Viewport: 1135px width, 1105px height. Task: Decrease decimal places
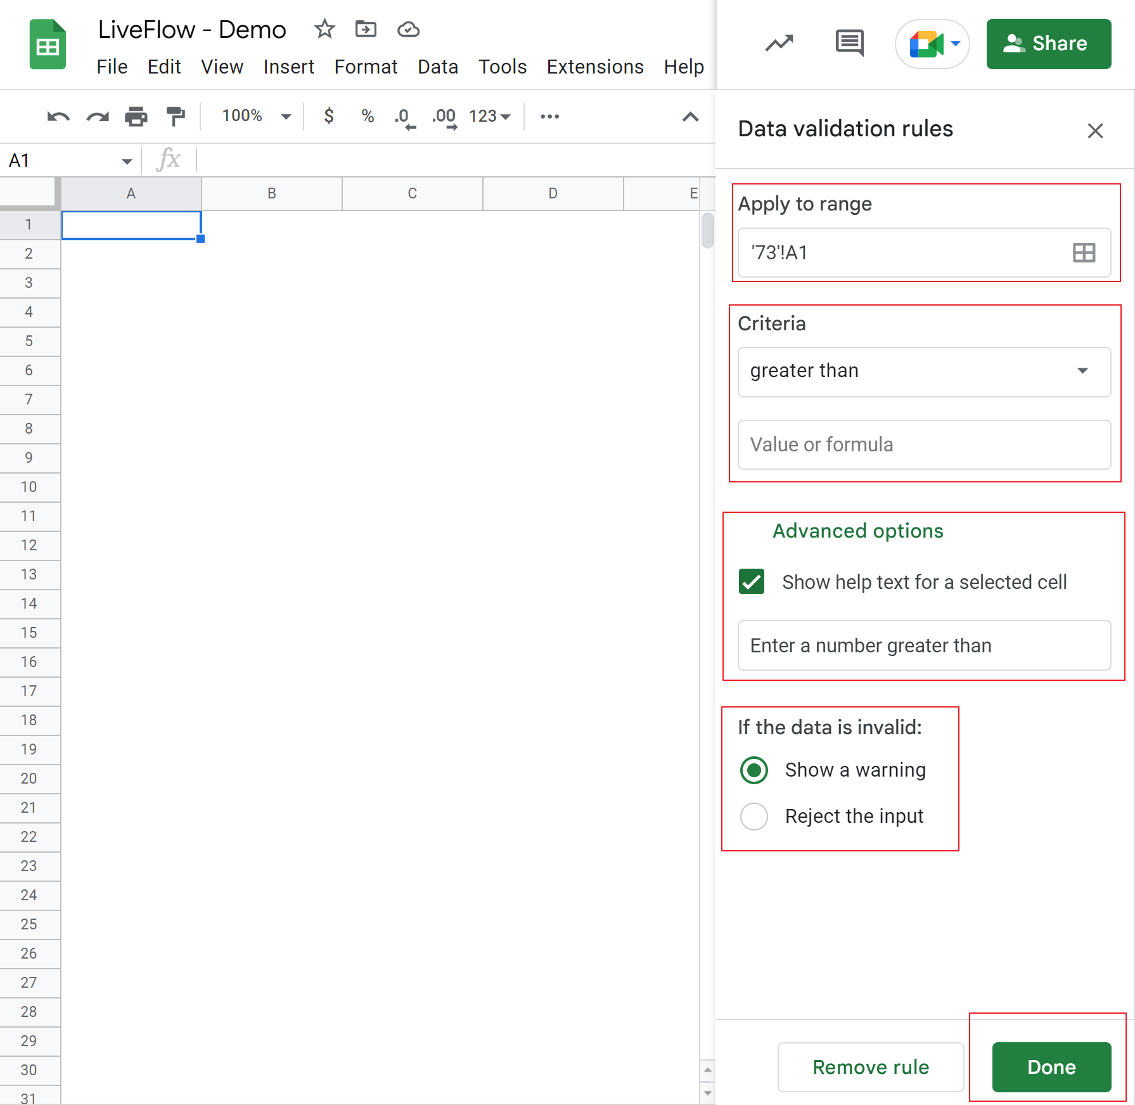404,116
